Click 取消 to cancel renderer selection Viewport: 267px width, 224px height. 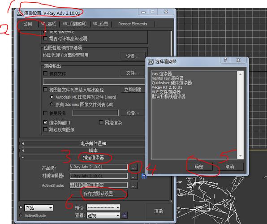(x=230, y=166)
